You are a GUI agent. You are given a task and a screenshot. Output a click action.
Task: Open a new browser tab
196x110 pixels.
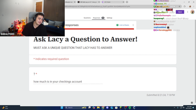pos(127,2)
